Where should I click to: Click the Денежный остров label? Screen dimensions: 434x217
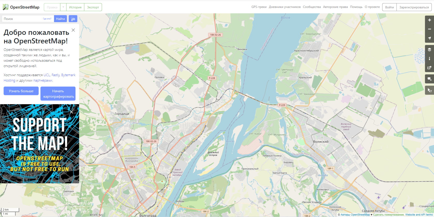pyautogui.click(x=213, y=154)
